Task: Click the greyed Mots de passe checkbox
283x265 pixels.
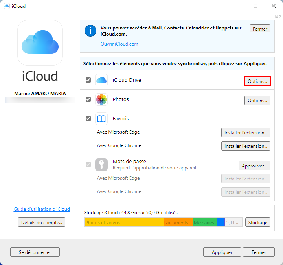Action: [88, 164]
